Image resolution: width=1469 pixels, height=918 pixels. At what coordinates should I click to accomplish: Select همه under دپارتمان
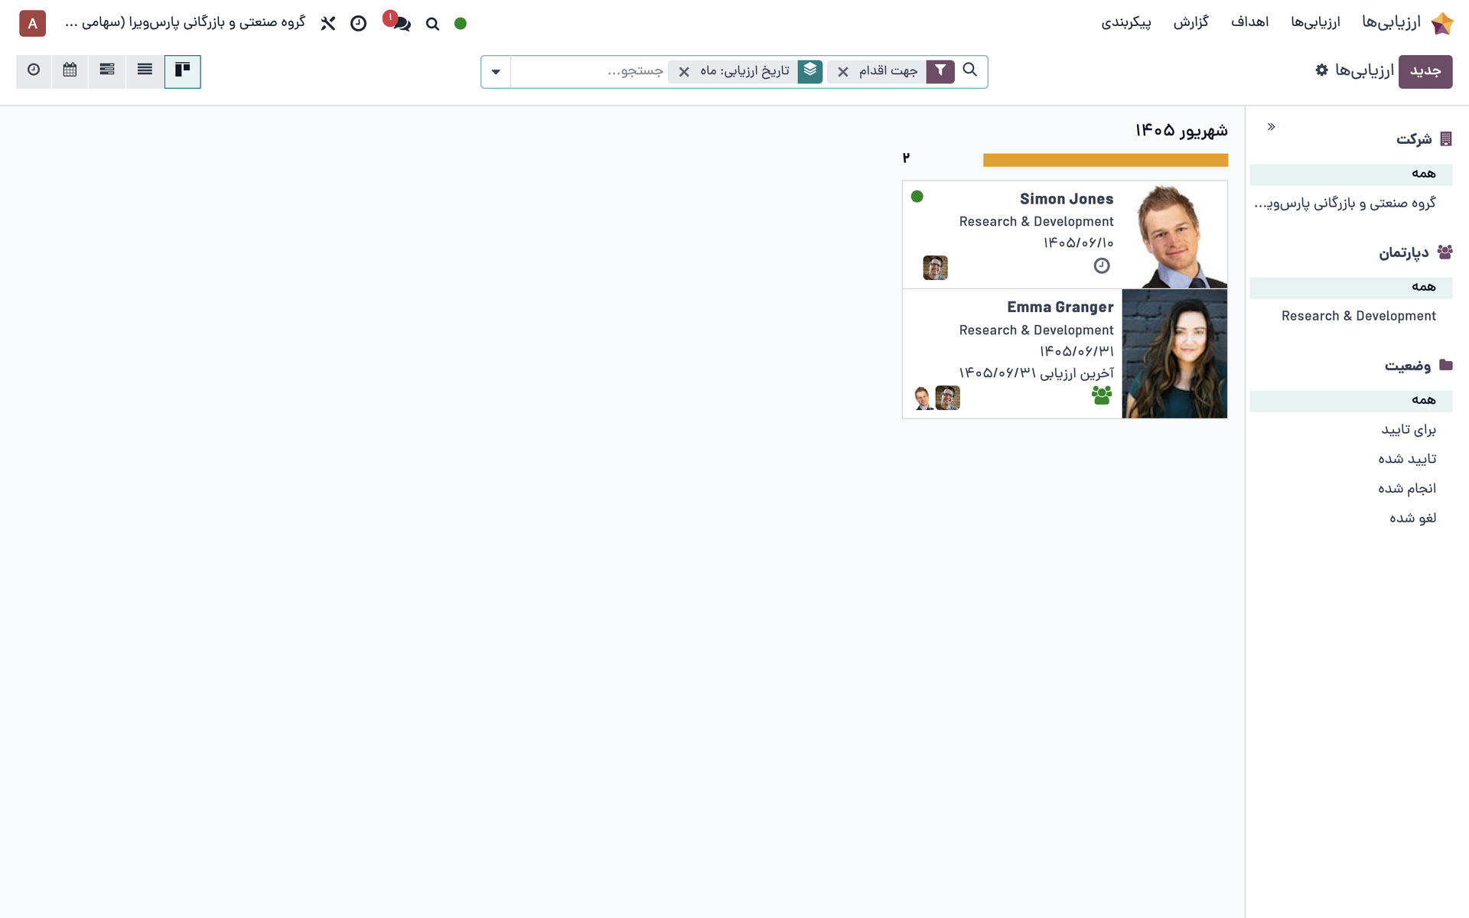[1350, 288]
